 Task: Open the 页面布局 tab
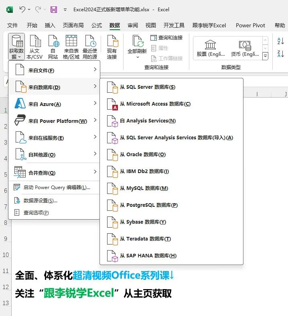click(73, 25)
